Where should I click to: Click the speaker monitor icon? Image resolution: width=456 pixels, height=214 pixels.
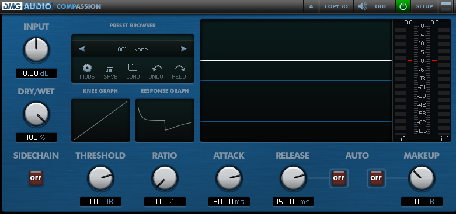point(363,6)
